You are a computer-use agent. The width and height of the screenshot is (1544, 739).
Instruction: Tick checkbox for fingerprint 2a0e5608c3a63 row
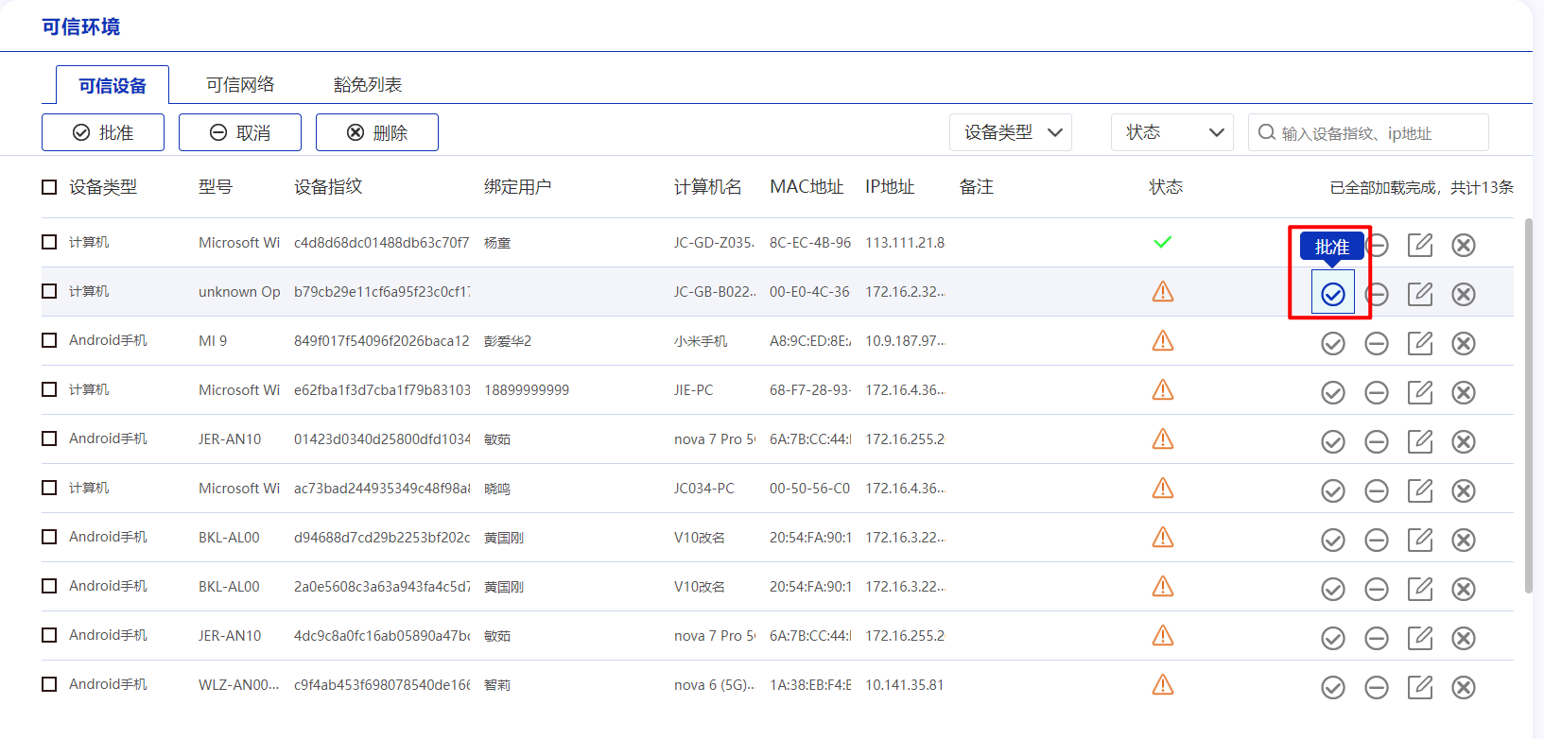coord(49,586)
